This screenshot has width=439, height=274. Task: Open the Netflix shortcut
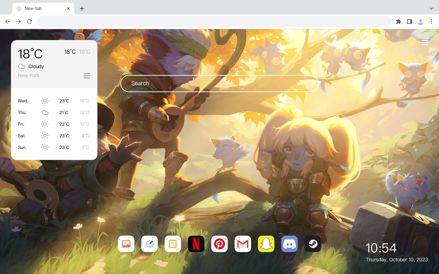click(x=196, y=244)
